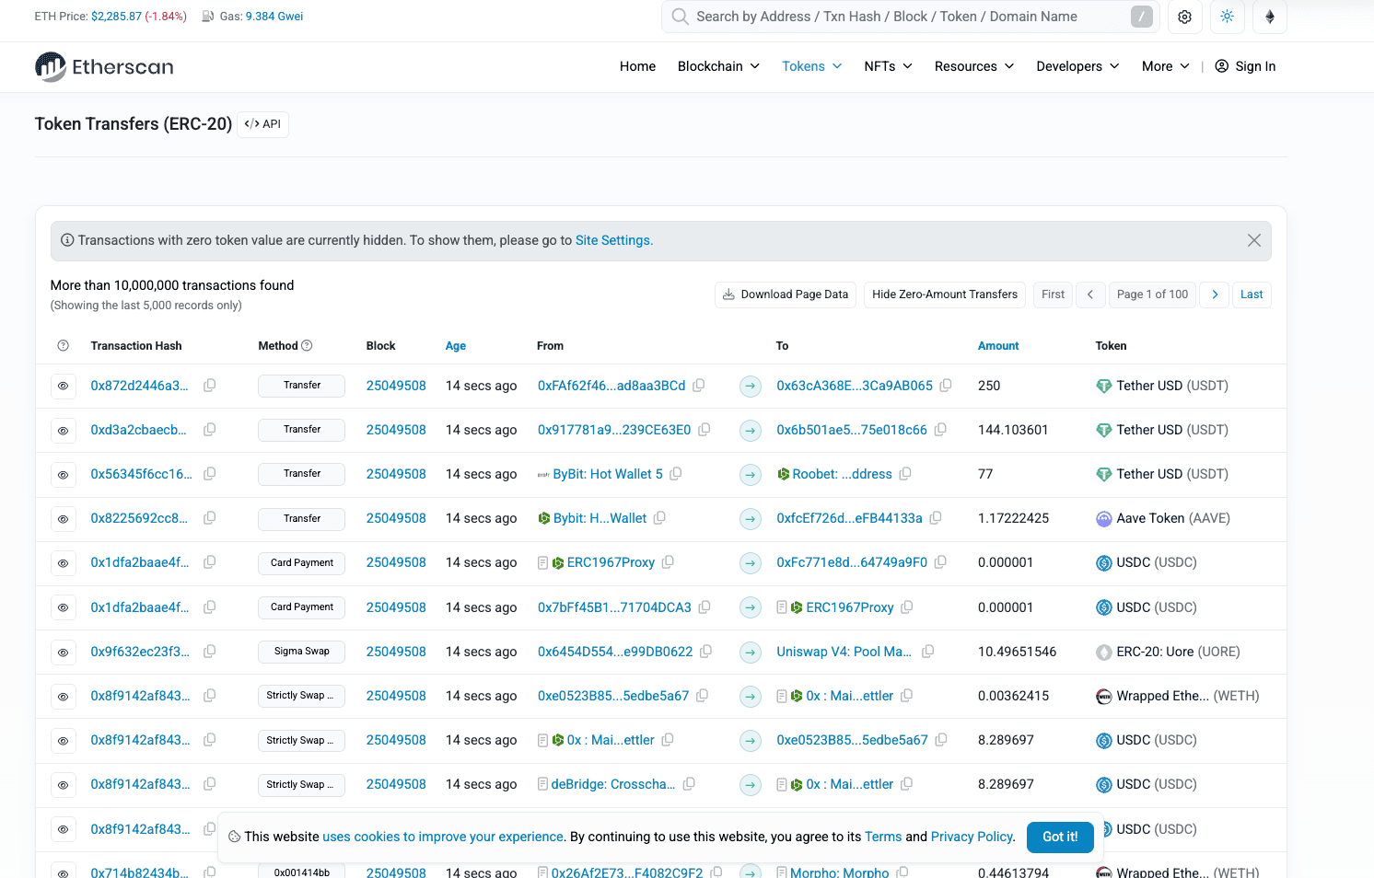Open ERC-20: Uore (UORE) token page
This screenshot has width=1374, height=878.
[x=1178, y=652]
